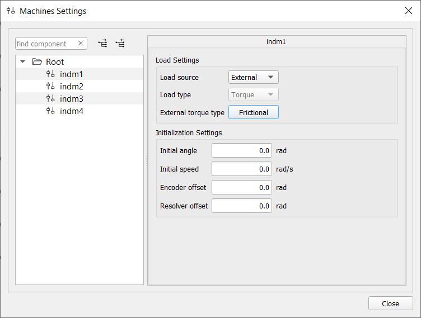Viewport: 421px width, 318px height.
Task: Click the Root folder icon
Action: 37,62
